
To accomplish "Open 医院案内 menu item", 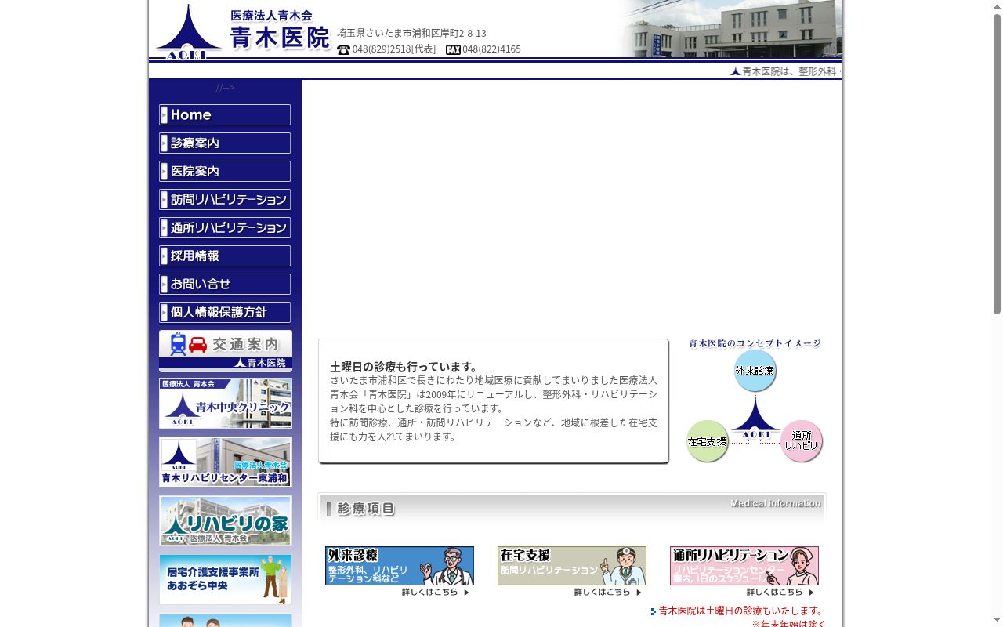I will point(225,172).
